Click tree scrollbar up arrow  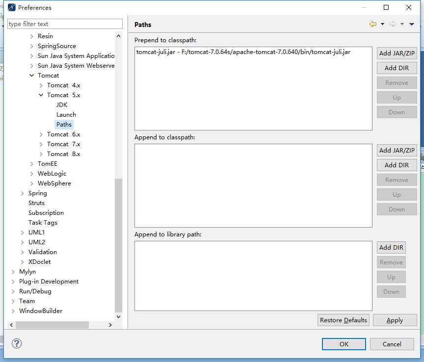tap(118, 36)
